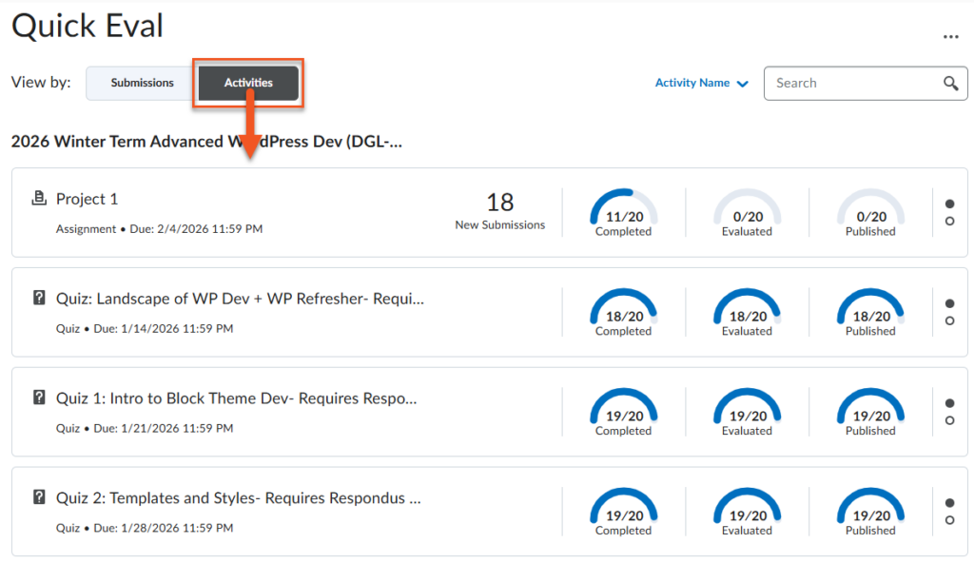Click the assignment icon beside Project 1
Viewport: 974px width, 563px height.
tap(39, 199)
